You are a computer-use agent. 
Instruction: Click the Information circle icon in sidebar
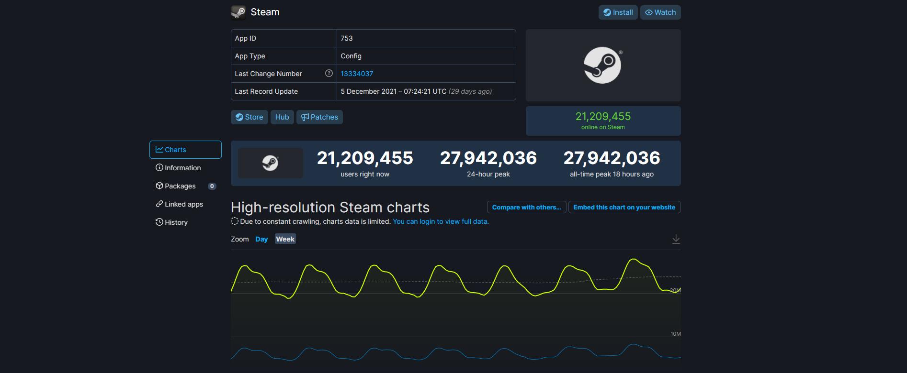[159, 167]
